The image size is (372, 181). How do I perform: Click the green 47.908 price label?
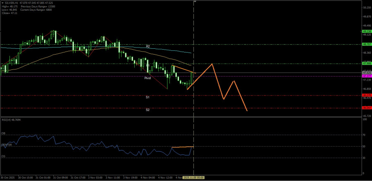[366, 64]
